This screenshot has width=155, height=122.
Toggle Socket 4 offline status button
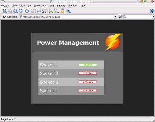(88, 90)
